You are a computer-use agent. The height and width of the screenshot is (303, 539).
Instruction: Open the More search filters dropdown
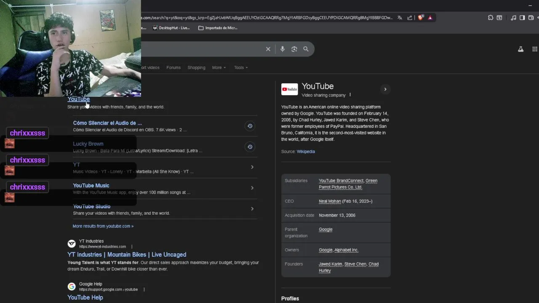(219, 68)
